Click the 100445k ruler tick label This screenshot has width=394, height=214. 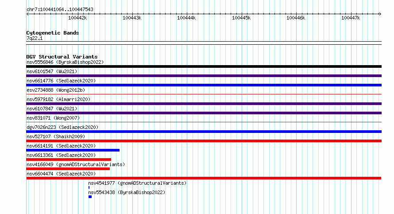[241, 18]
